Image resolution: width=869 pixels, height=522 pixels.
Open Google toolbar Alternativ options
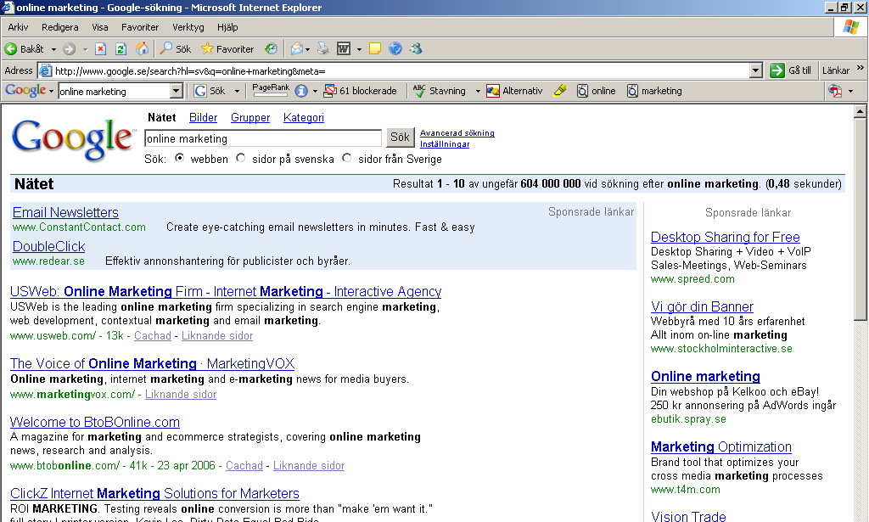[x=514, y=91]
